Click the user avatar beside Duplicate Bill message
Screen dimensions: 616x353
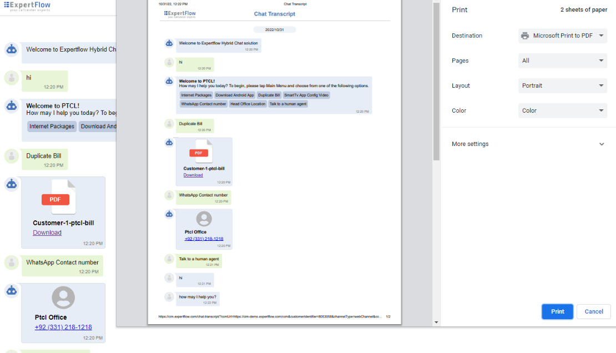pos(12,156)
